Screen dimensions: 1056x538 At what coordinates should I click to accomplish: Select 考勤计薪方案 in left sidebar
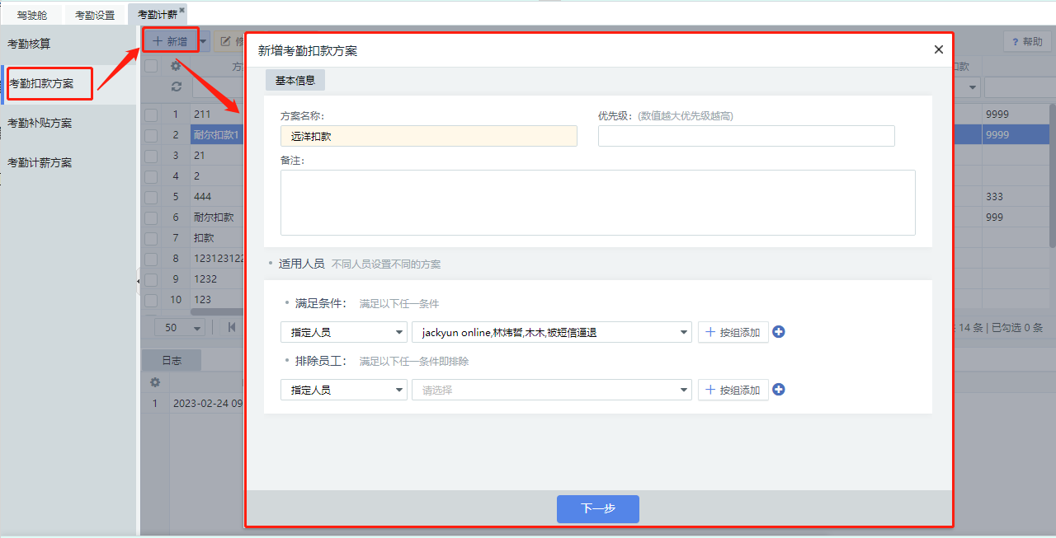[x=68, y=162]
